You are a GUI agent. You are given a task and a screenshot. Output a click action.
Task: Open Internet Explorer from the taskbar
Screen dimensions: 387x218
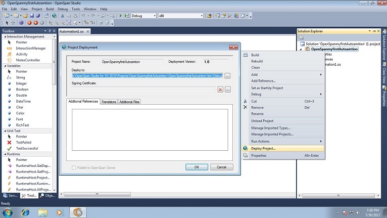pyautogui.click(x=25, y=212)
